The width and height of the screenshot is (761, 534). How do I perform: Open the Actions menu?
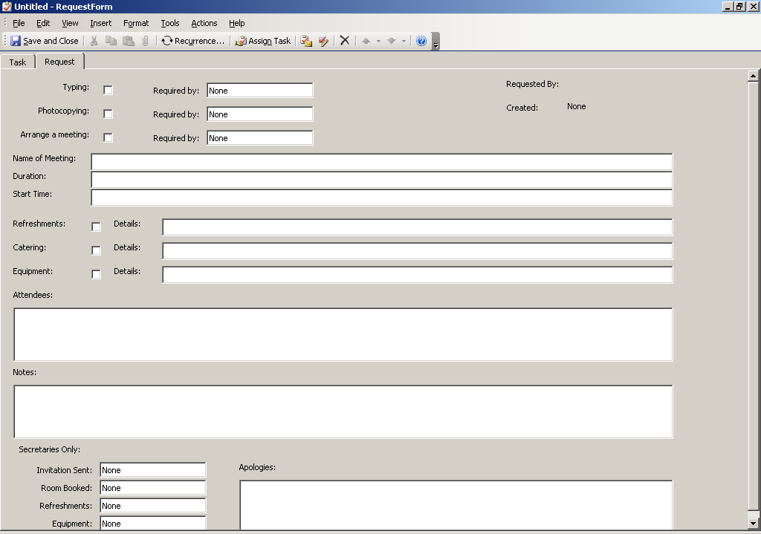coord(204,23)
